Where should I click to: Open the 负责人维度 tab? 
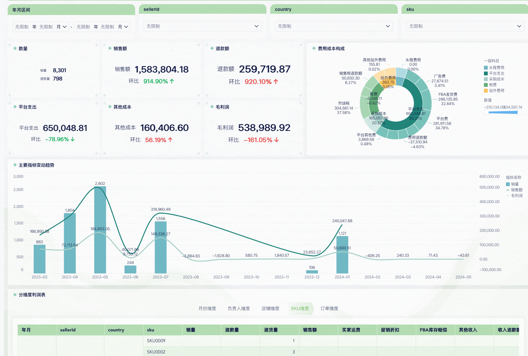click(x=239, y=308)
